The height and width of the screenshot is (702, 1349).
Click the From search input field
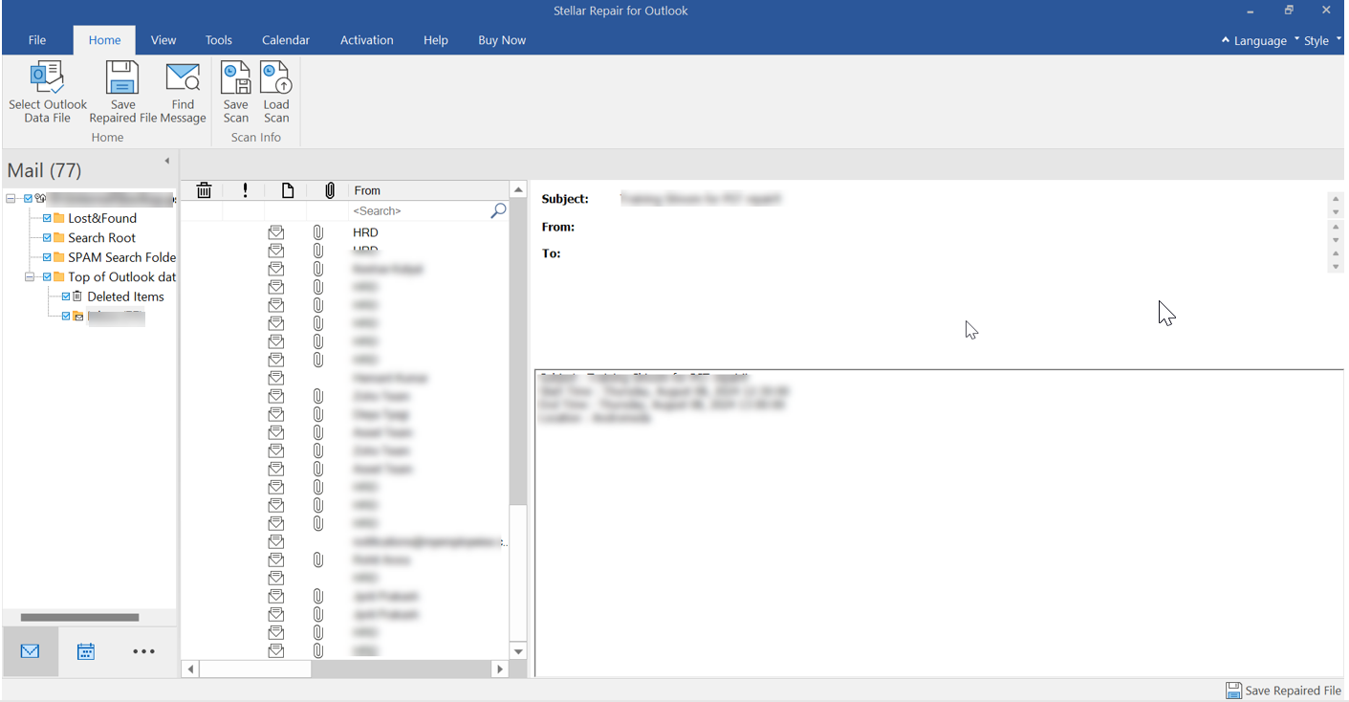tap(419, 210)
